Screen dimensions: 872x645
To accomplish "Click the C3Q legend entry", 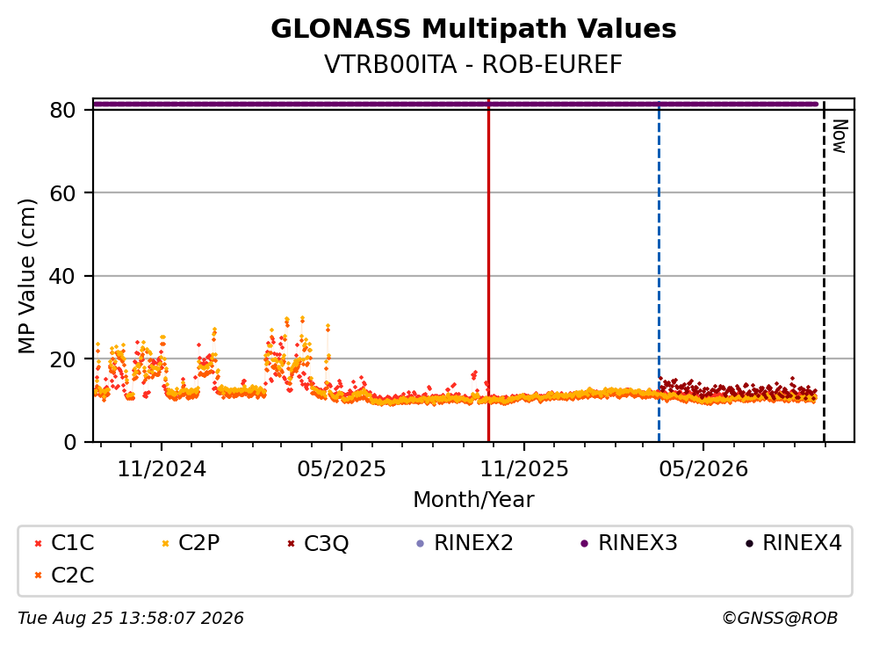I will click(x=318, y=543).
